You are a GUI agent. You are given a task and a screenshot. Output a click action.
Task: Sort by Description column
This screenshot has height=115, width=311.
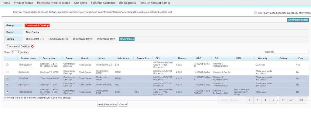tap(49, 58)
